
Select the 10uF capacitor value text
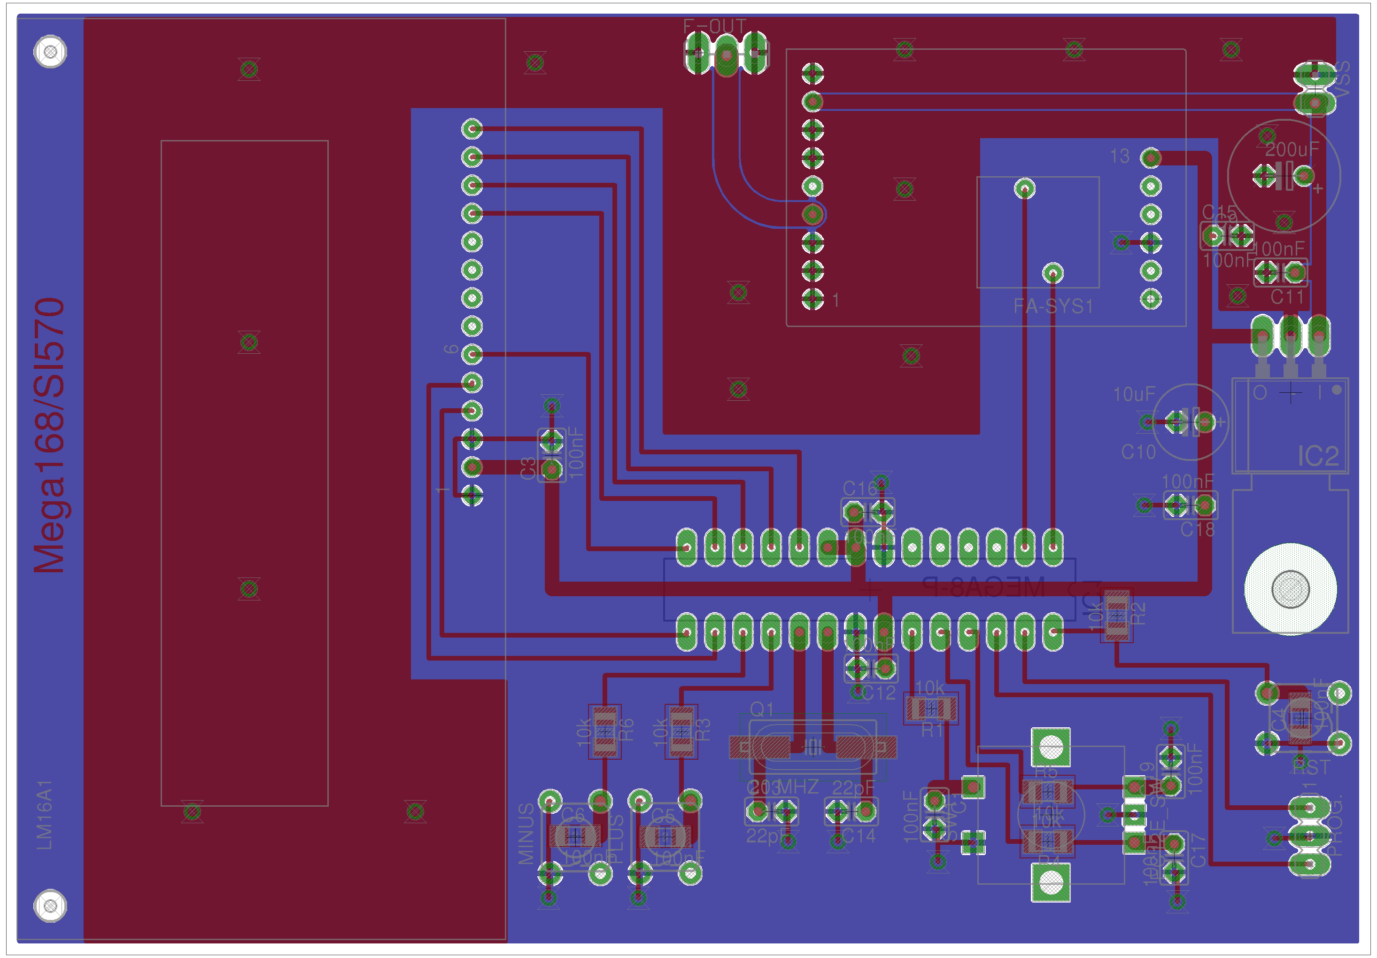(x=1134, y=395)
